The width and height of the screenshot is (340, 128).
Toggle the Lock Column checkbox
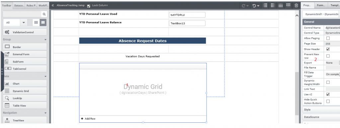pyautogui.click(x=88, y=6)
